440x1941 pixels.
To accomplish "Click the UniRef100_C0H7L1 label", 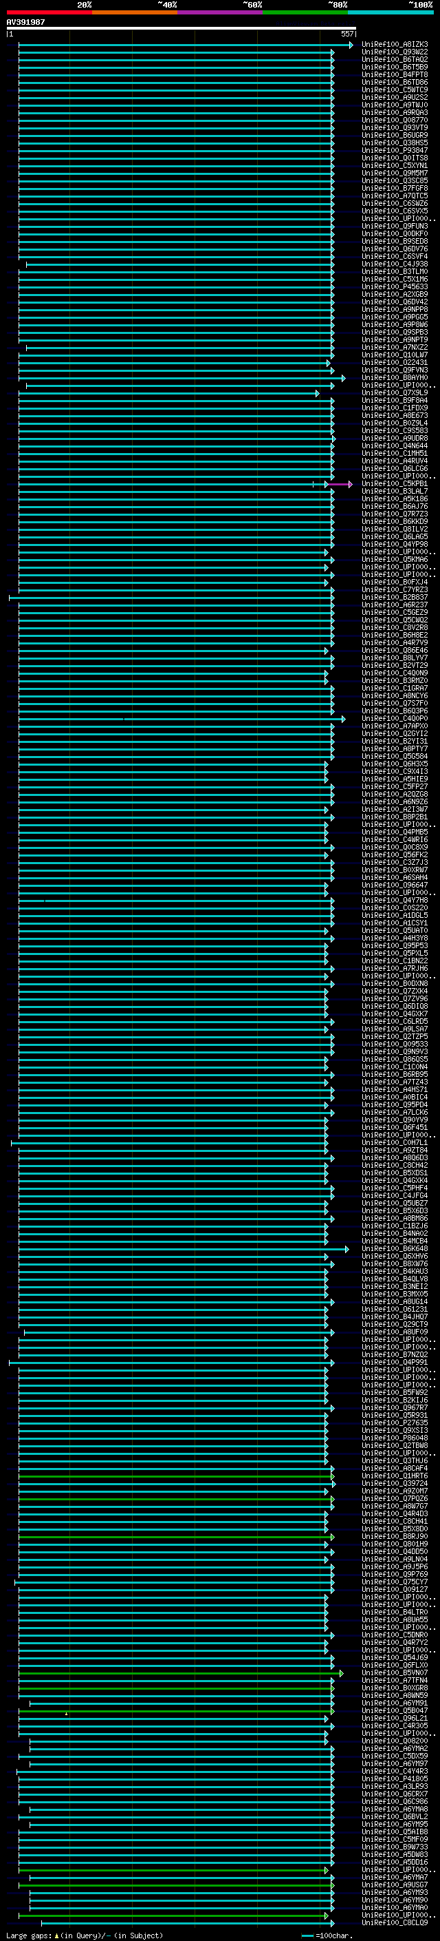I will (x=395, y=1143).
